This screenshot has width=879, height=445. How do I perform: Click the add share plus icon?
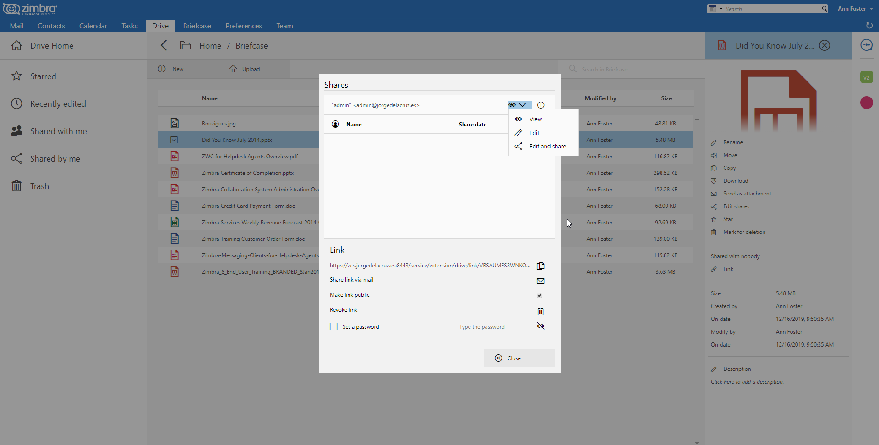click(541, 105)
